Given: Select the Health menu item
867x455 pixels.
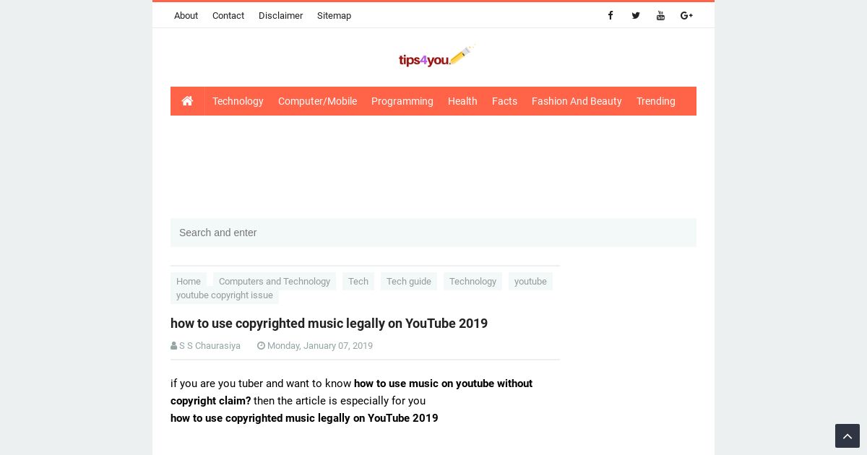Looking at the screenshot, I should pyautogui.click(x=462, y=101).
